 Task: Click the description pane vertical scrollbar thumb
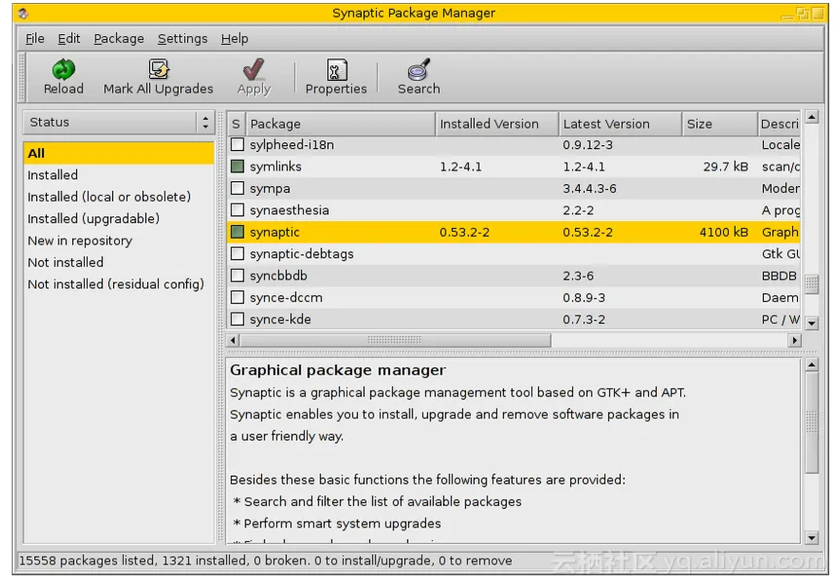tap(812, 422)
